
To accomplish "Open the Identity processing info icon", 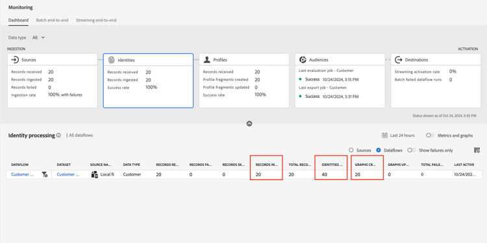I will coord(58,135).
